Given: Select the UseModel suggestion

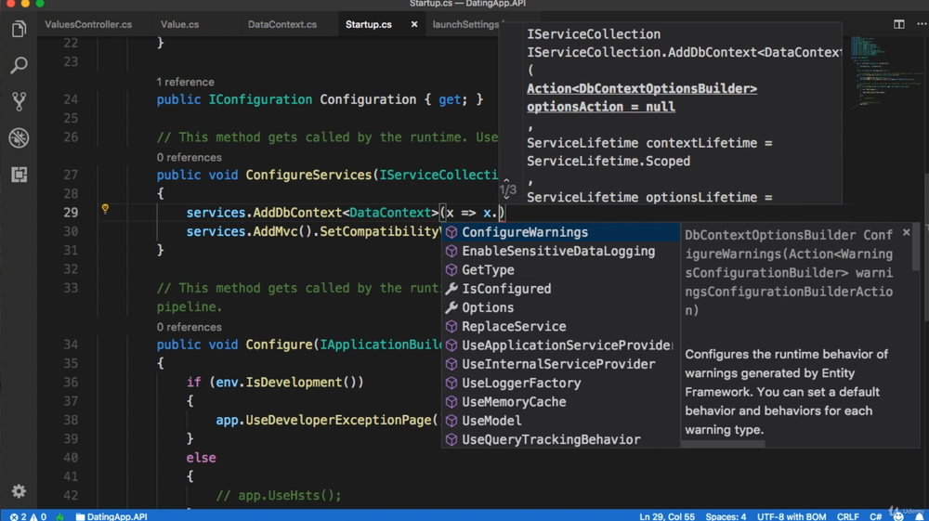Looking at the screenshot, I should pos(560,421).
